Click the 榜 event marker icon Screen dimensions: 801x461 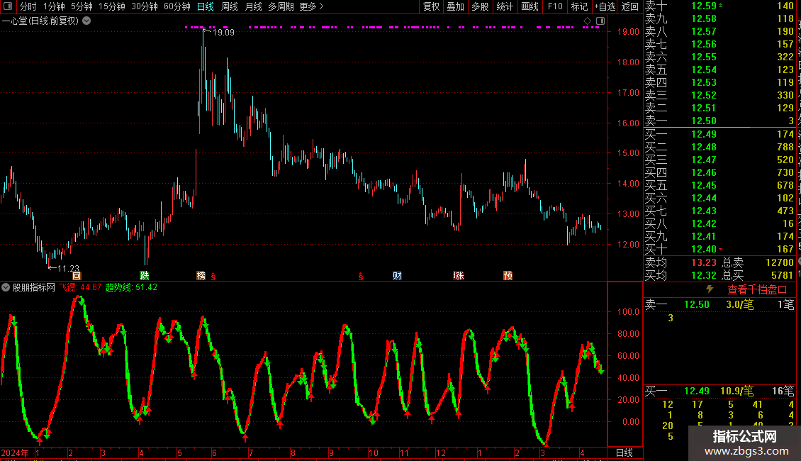click(201, 275)
